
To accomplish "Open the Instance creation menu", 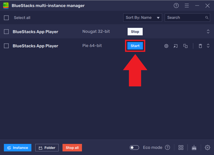I will click(17, 147).
